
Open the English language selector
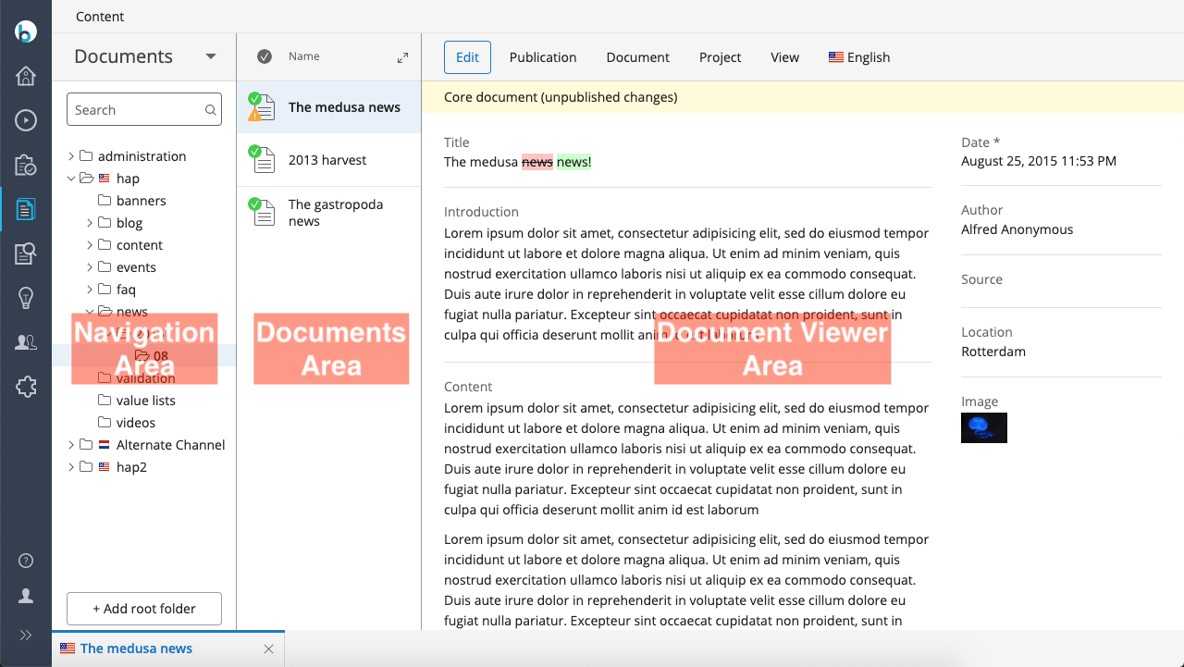coord(859,57)
